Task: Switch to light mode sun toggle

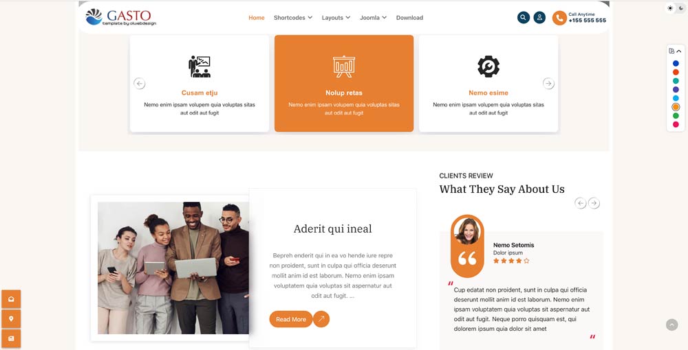Action: [670, 8]
